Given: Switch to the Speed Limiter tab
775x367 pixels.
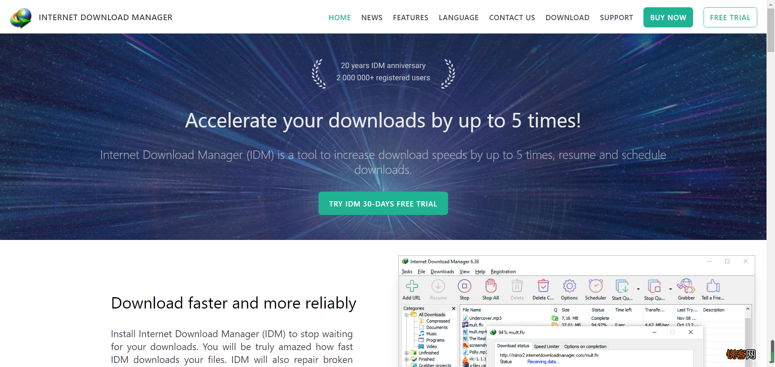Looking at the screenshot, I should click(547, 346).
